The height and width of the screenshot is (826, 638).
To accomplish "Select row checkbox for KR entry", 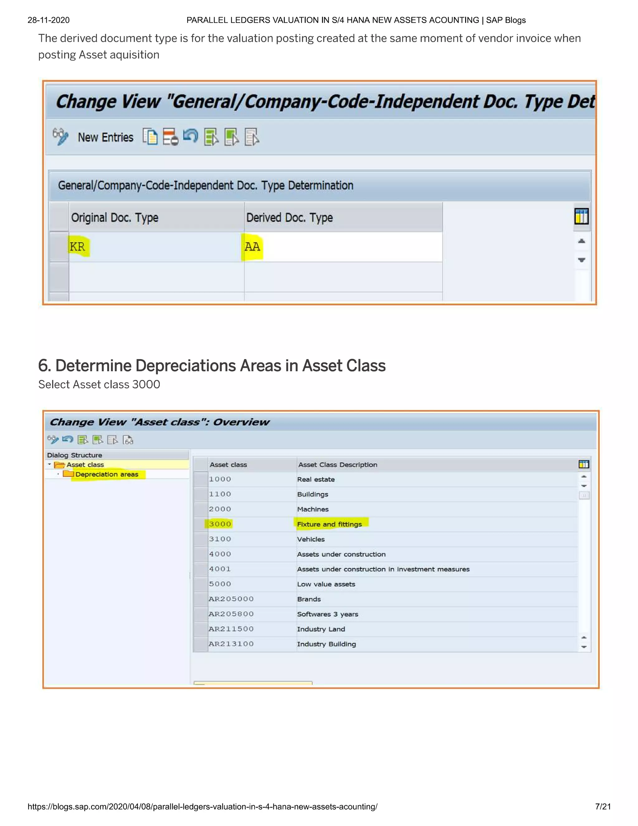I will tap(59, 247).
